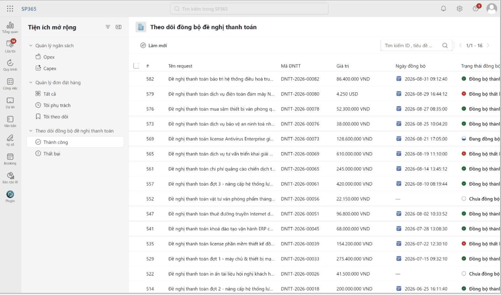Open the user profile avatar
The height and width of the screenshot is (295, 501).
[492, 8]
